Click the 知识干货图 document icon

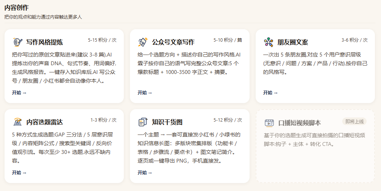point(143,122)
